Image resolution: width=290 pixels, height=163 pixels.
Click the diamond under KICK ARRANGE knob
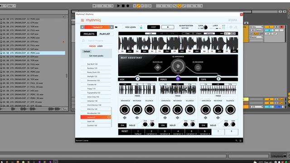pyautogui.click(x=125, y=118)
